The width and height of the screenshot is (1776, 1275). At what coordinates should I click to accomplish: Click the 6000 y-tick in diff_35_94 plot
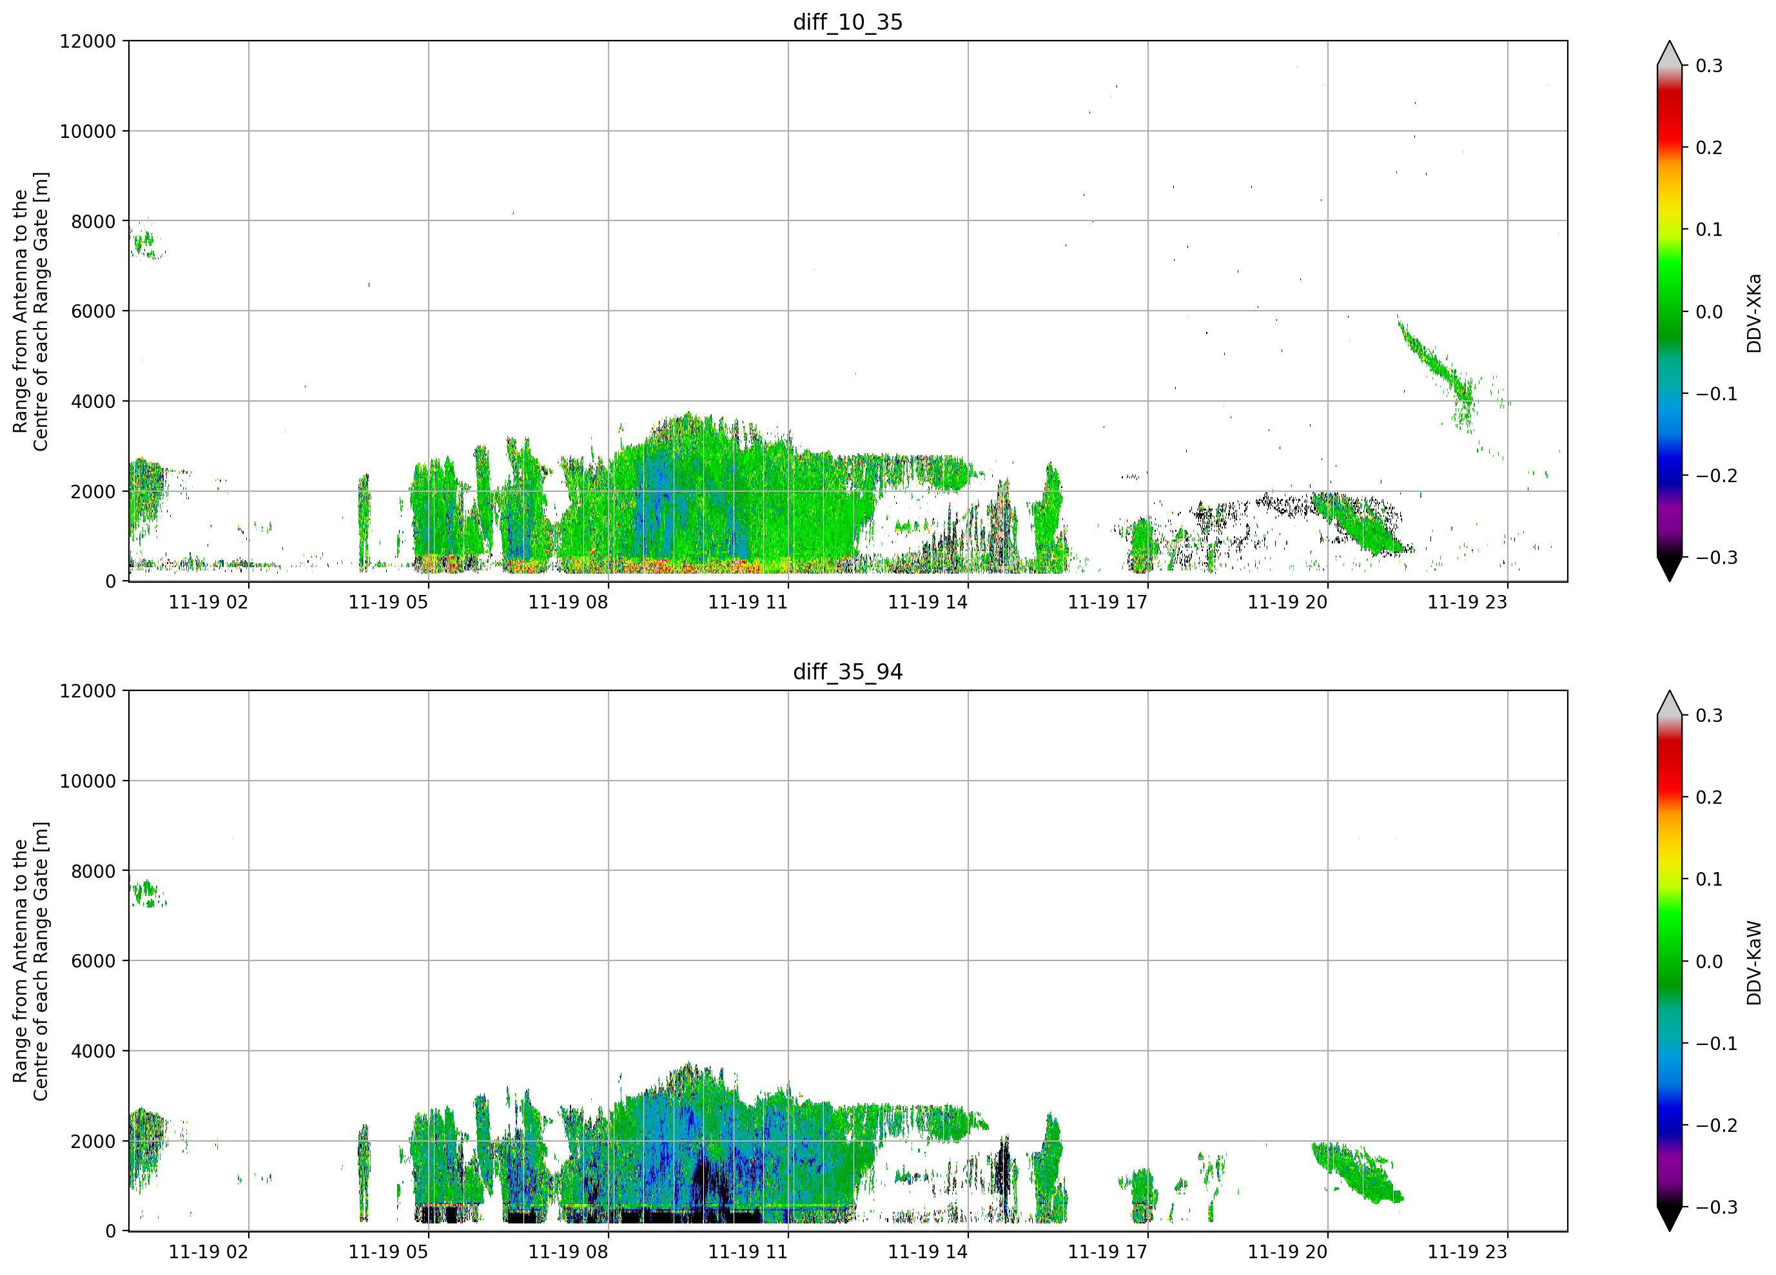point(93,961)
